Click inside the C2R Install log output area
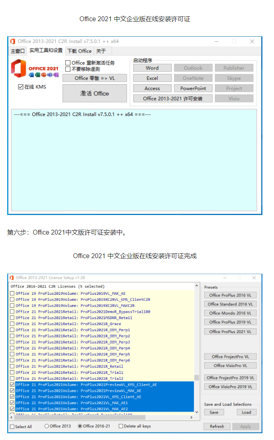The width and height of the screenshot is (274, 440). coord(134,160)
